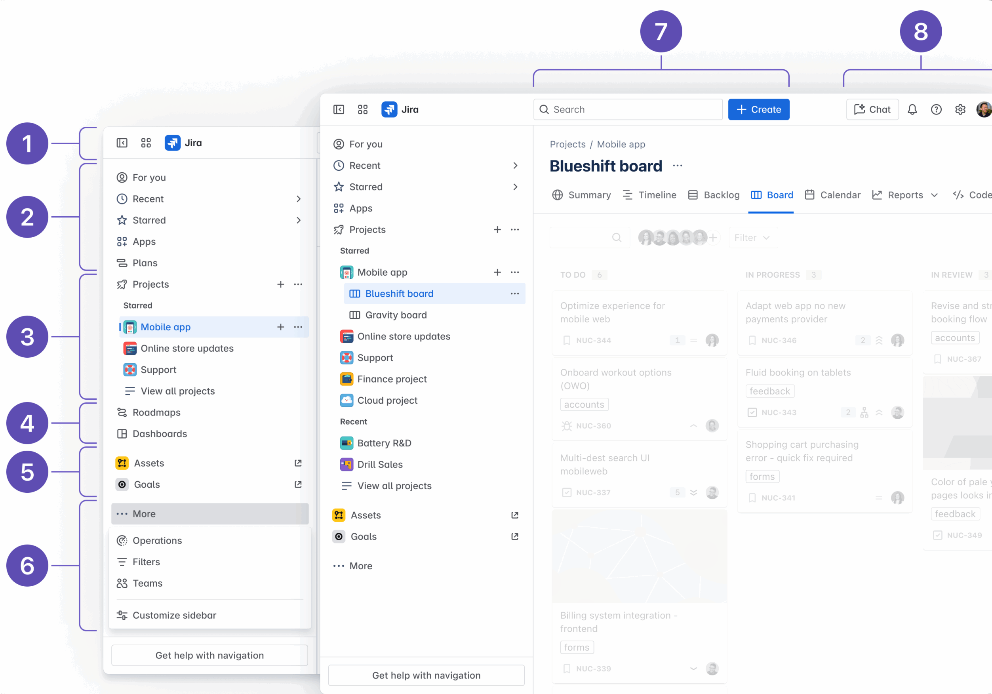Open Finance project in front sidebar

pyautogui.click(x=430, y=379)
